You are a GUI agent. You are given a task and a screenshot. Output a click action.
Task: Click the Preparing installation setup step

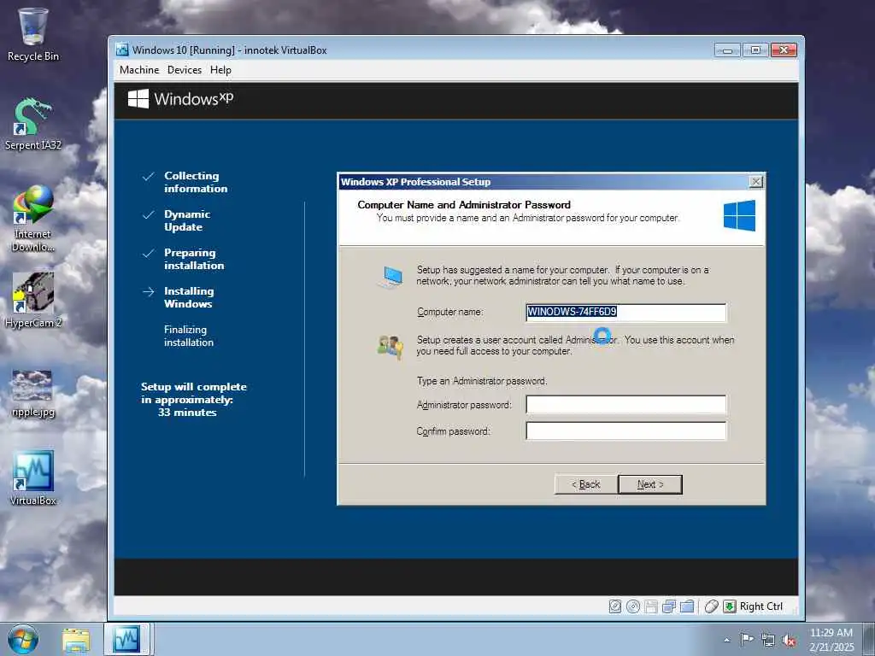point(194,259)
